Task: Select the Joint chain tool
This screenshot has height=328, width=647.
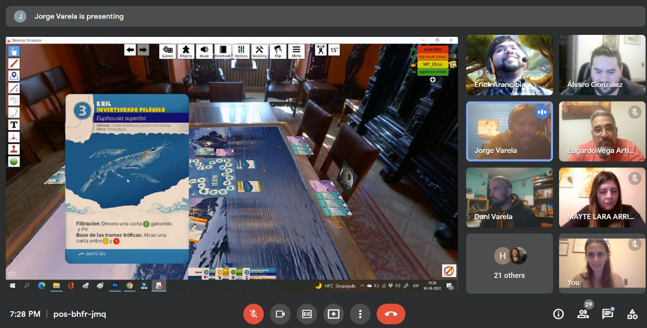Action: point(14,112)
